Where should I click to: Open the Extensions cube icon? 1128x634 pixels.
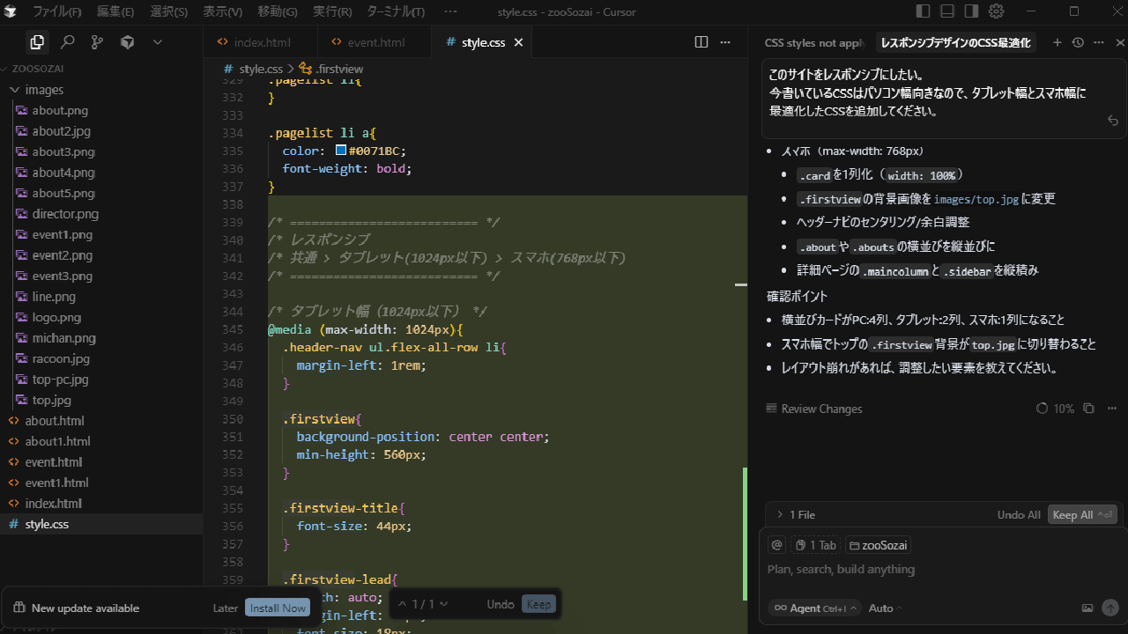point(127,41)
